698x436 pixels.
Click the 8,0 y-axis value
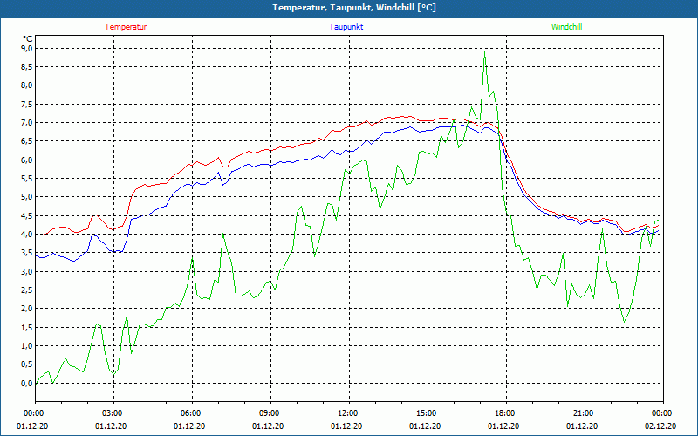click(27, 85)
